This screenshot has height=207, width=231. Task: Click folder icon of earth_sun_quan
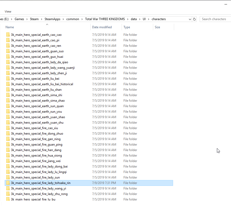[8, 106]
